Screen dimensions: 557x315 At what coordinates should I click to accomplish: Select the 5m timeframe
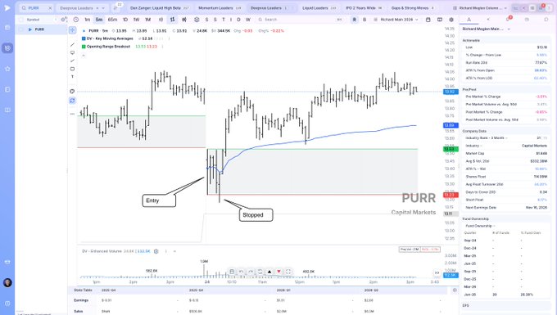99,20
